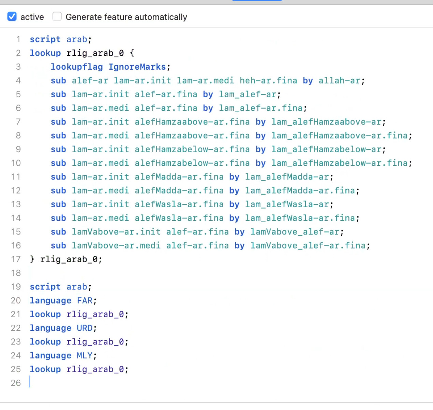This screenshot has height=410, width=433.
Task: Click lam_alefHamzabelow-ar.fina on line 10
Action: point(339,163)
